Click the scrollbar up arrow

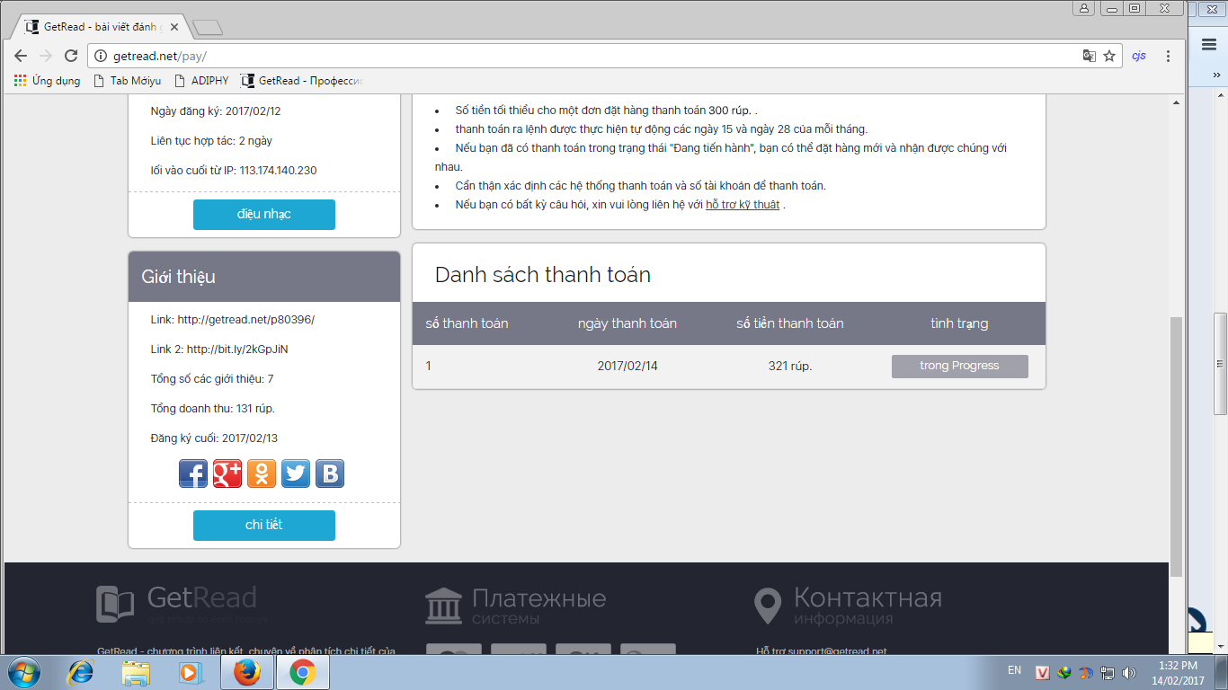1176,103
